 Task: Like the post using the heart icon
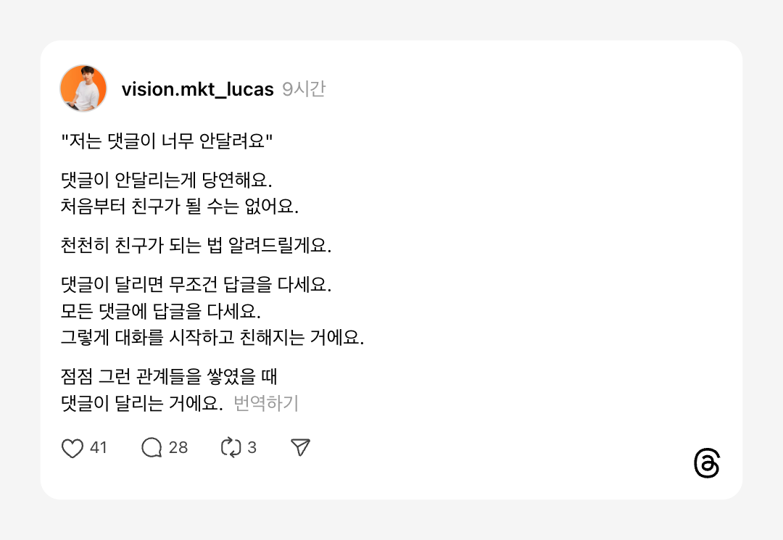tap(71, 447)
